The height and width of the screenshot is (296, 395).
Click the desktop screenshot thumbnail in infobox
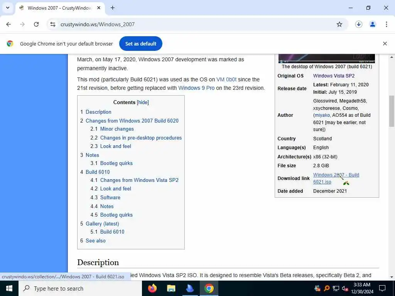tap(326, 59)
